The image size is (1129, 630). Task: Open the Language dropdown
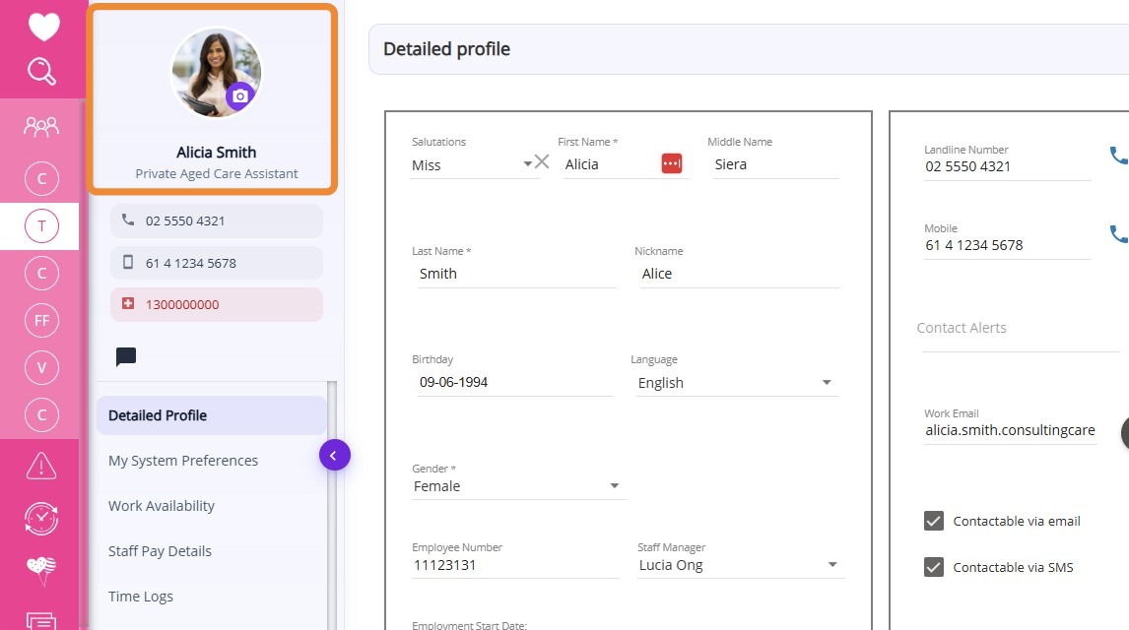tap(827, 383)
